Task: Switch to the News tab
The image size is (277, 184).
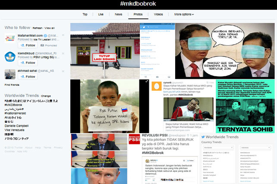Action: (x=119, y=14)
